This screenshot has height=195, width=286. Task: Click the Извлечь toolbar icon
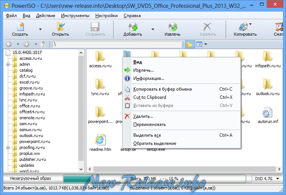(173, 27)
